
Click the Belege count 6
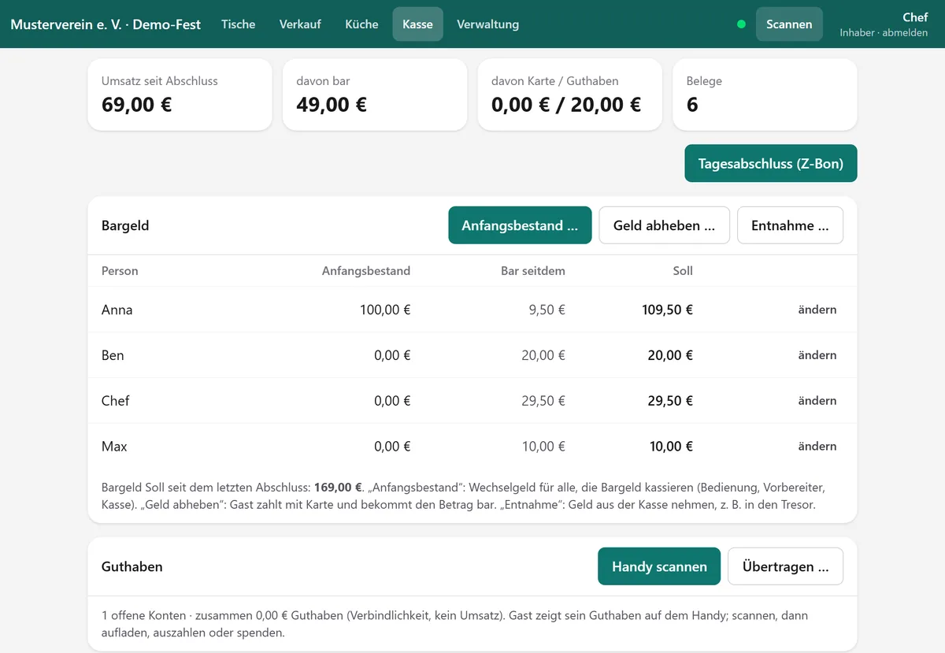pos(692,105)
